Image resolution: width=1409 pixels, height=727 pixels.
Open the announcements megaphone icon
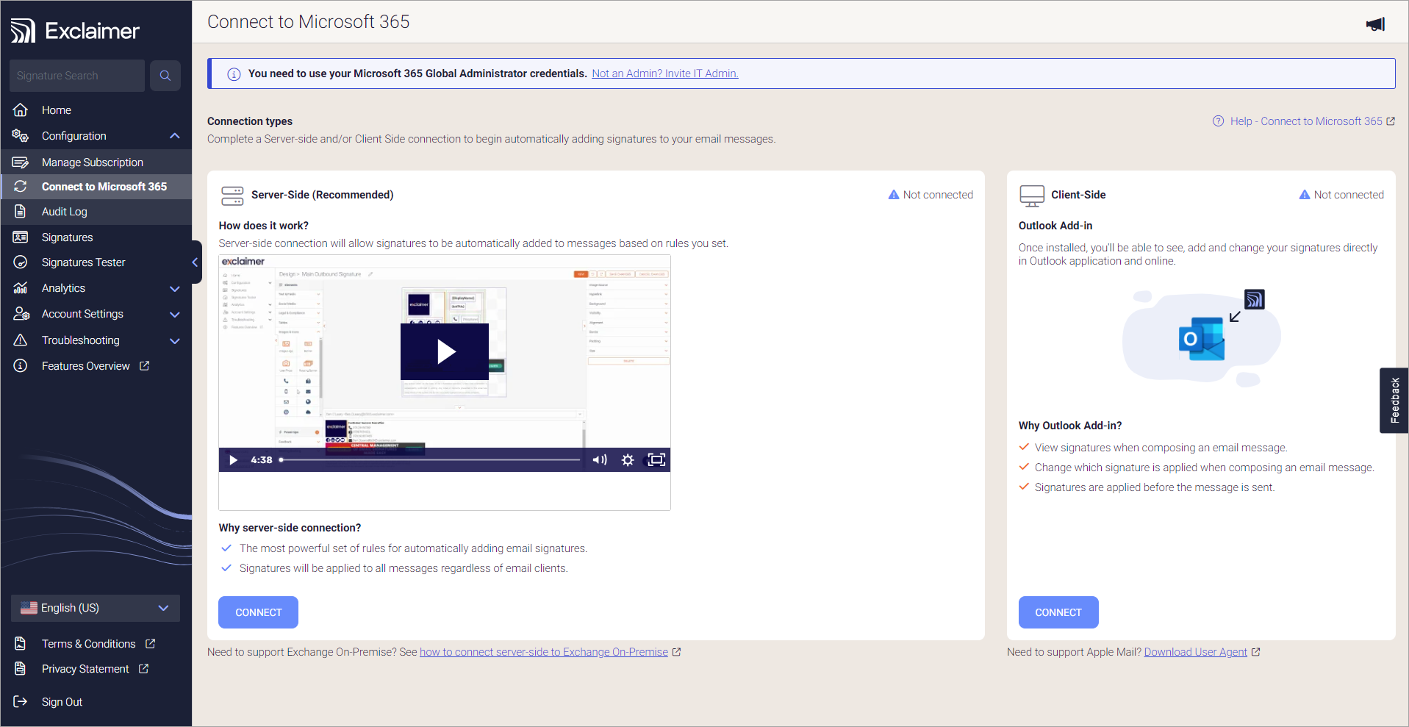[1374, 24]
